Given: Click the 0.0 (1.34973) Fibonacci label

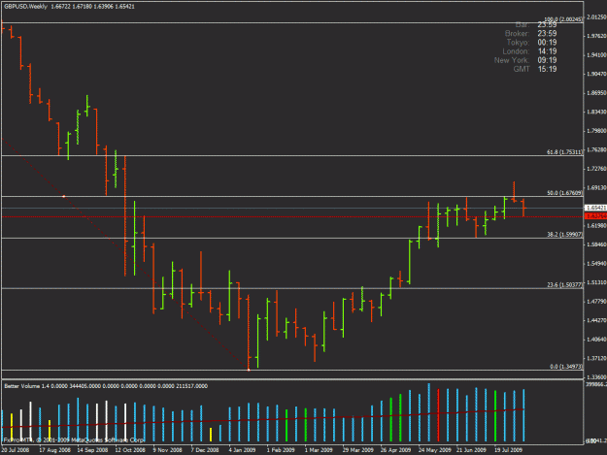Looking at the screenshot, I should [566, 367].
